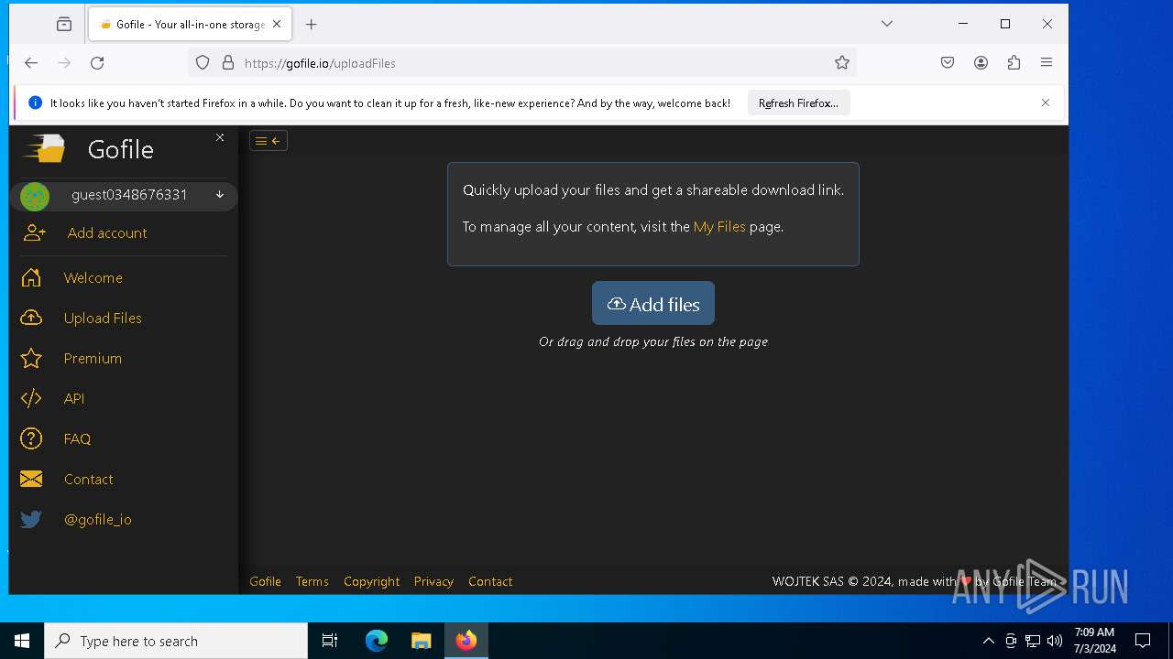Screen dimensions: 1173x659
Task: Bookmark this page with the star icon
Action: click(842, 63)
